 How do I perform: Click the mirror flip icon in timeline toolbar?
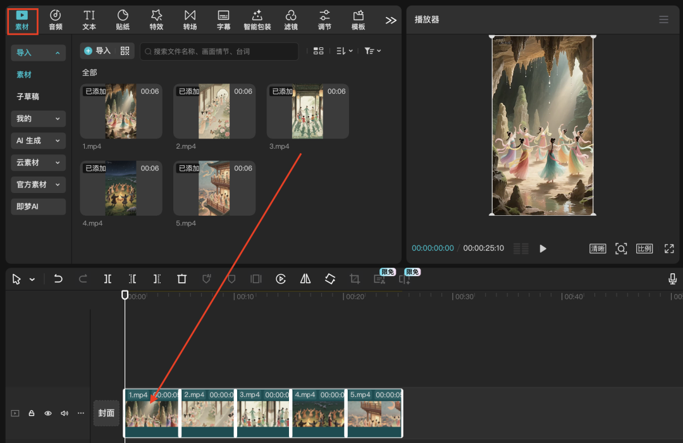point(305,279)
